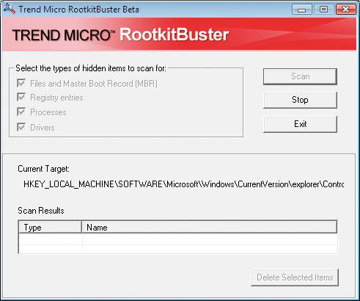Click the RootkitBuster magnifier icon in title bar
This screenshot has height=301, width=360.
point(10,9)
